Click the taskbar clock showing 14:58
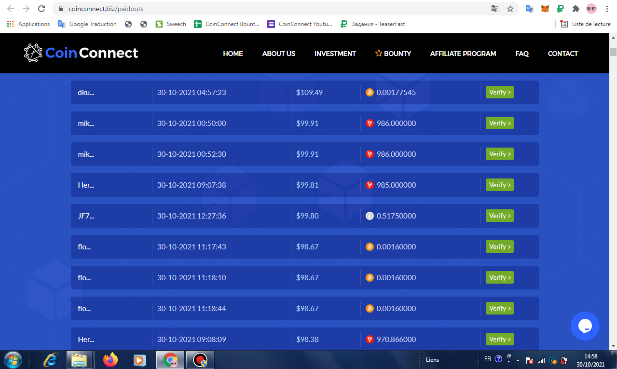The height and width of the screenshot is (369, 617). (x=590, y=360)
